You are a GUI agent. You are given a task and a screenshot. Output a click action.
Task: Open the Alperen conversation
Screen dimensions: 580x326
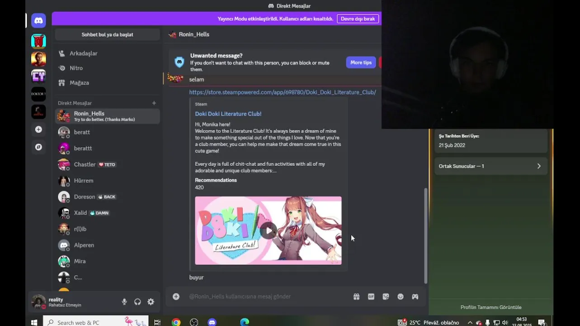pyautogui.click(x=107, y=245)
